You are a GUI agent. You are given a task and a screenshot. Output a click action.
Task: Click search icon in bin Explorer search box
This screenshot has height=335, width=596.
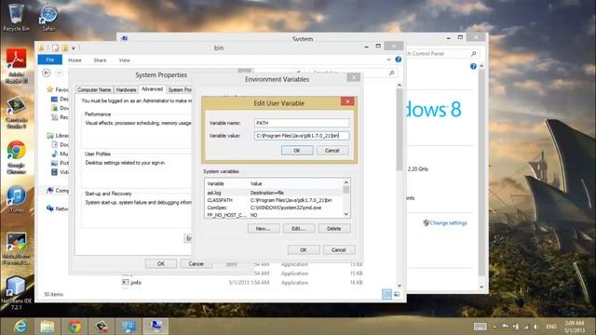[391, 73]
